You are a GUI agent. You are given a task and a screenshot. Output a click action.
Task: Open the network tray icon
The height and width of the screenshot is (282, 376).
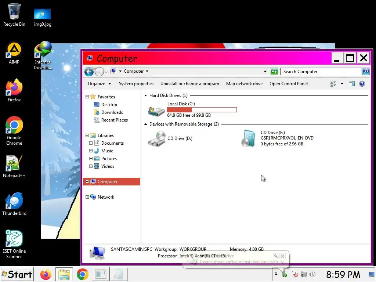click(x=304, y=274)
